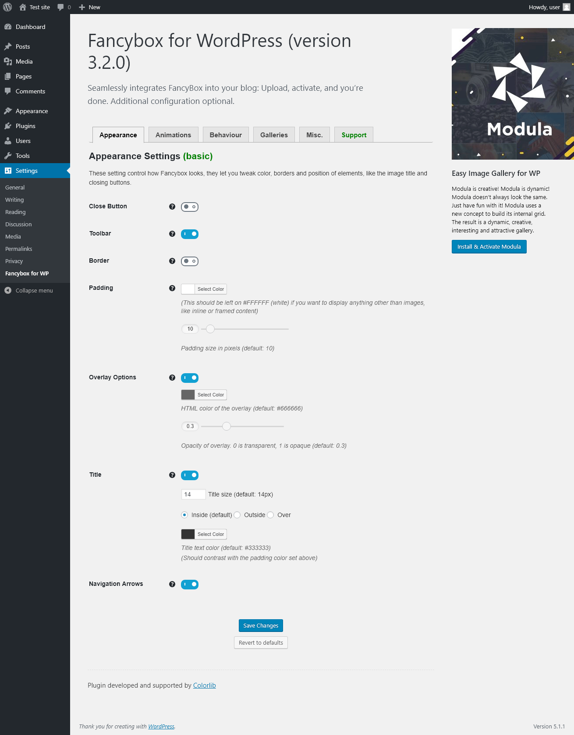The width and height of the screenshot is (574, 735).
Task: Select the Inside (default) title position
Action: [184, 515]
